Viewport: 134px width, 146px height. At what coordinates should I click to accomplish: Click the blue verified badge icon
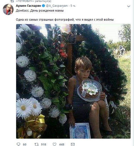[43, 6]
